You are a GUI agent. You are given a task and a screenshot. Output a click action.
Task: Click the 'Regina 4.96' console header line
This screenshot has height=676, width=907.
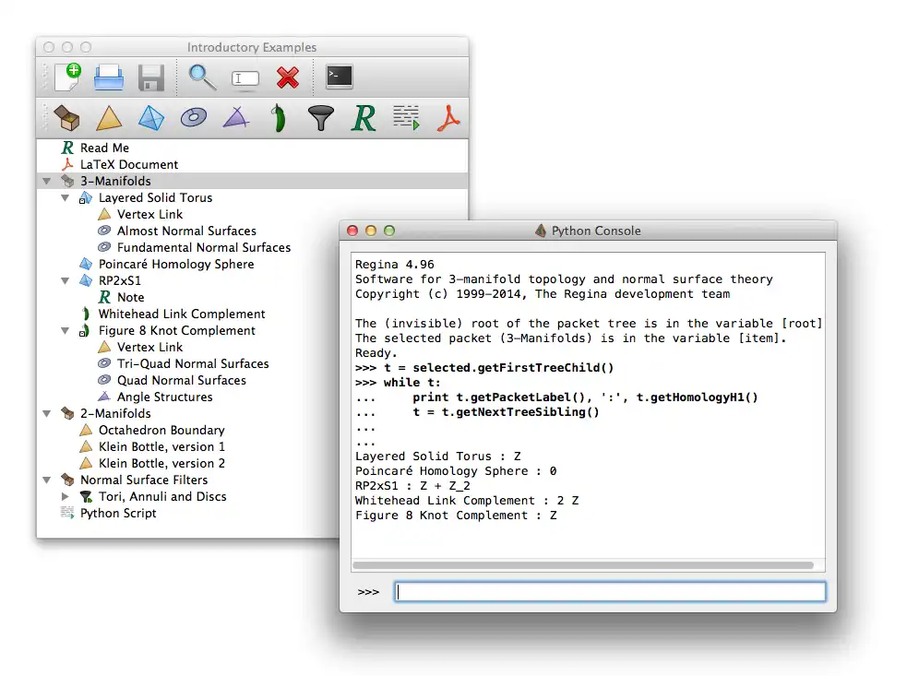pos(395,265)
